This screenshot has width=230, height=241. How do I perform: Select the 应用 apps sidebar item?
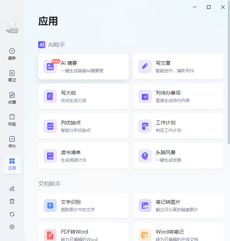(12, 164)
